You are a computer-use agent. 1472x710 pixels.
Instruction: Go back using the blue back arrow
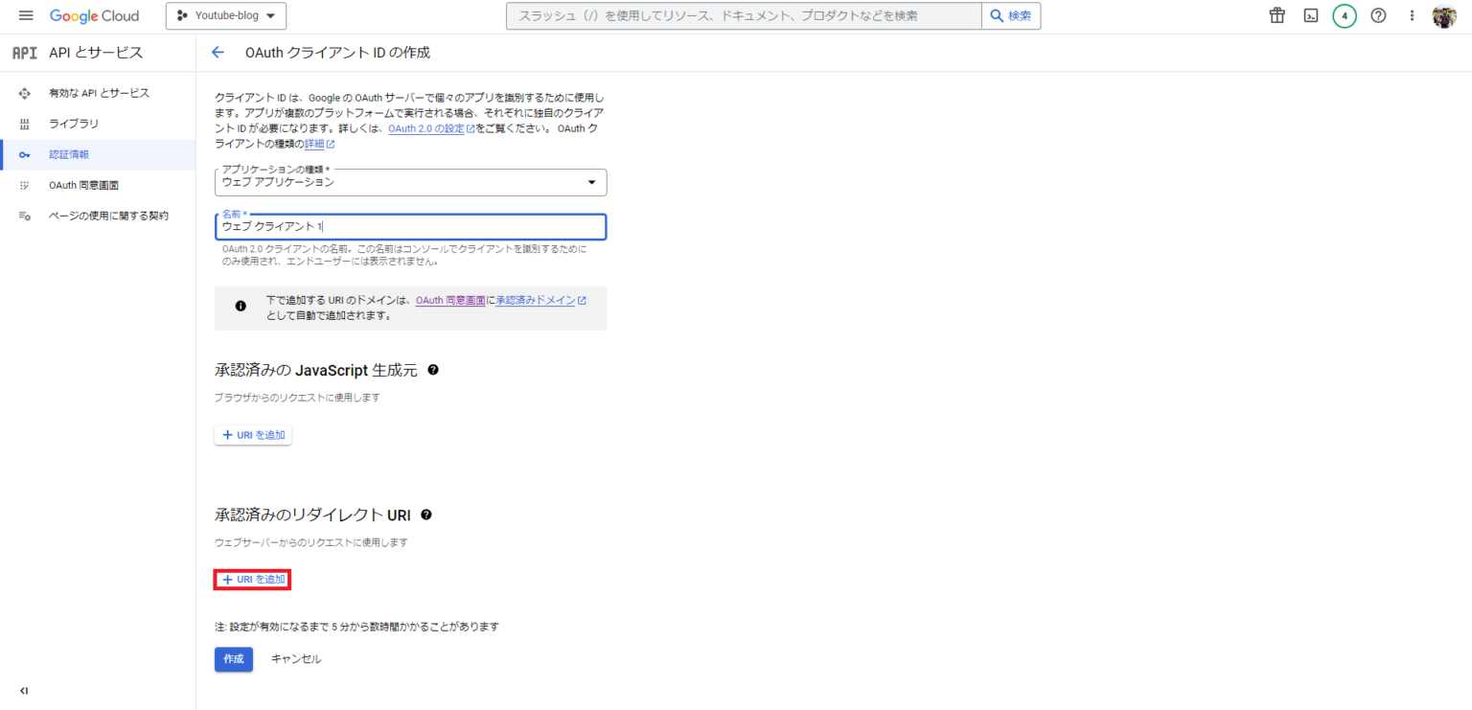[218, 52]
